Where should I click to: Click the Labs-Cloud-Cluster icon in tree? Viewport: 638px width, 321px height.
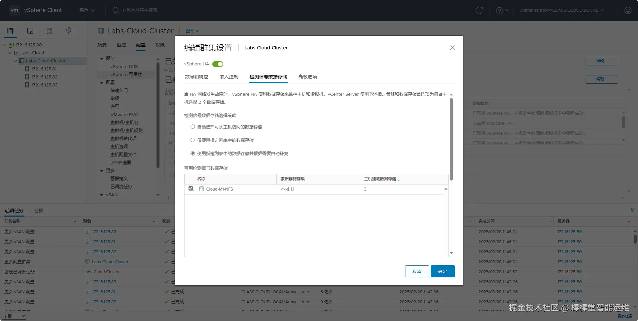click(x=22, y=61)
